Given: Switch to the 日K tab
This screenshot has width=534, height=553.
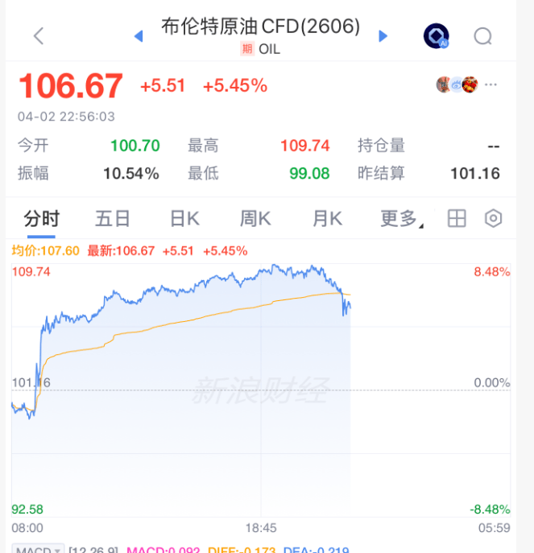Looking at the screenshot, I should 184,218.
